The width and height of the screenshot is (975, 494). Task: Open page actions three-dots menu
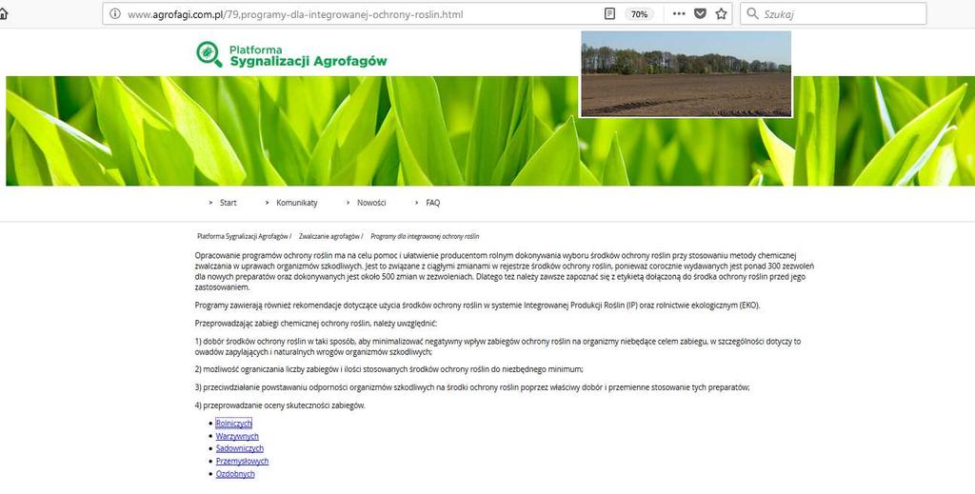click(x=679, y=13)
